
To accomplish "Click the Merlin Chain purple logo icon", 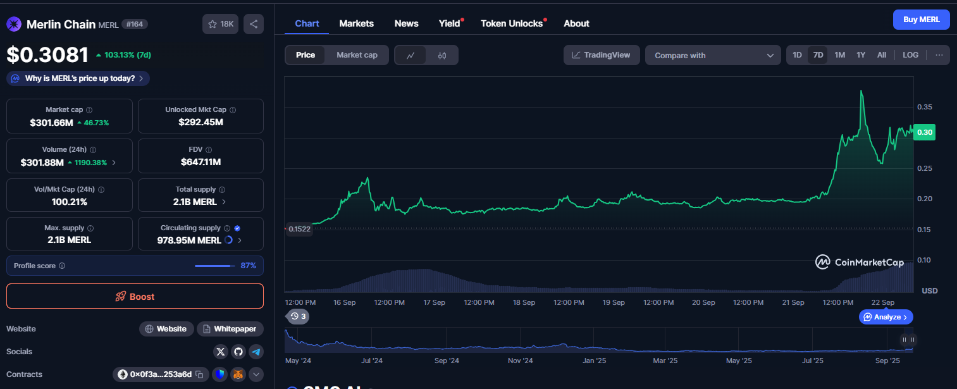I will click(14, 24).
